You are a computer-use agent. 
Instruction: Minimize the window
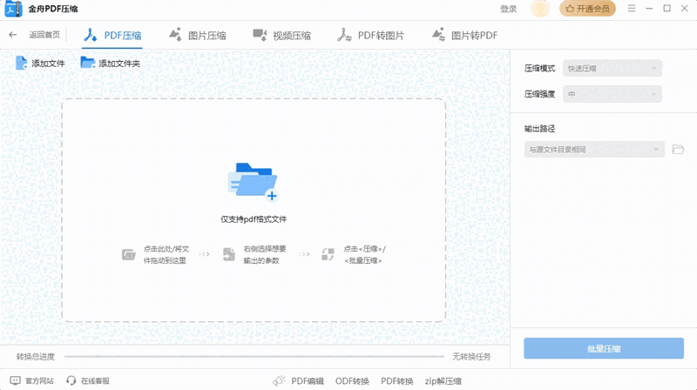pos(649,9)
